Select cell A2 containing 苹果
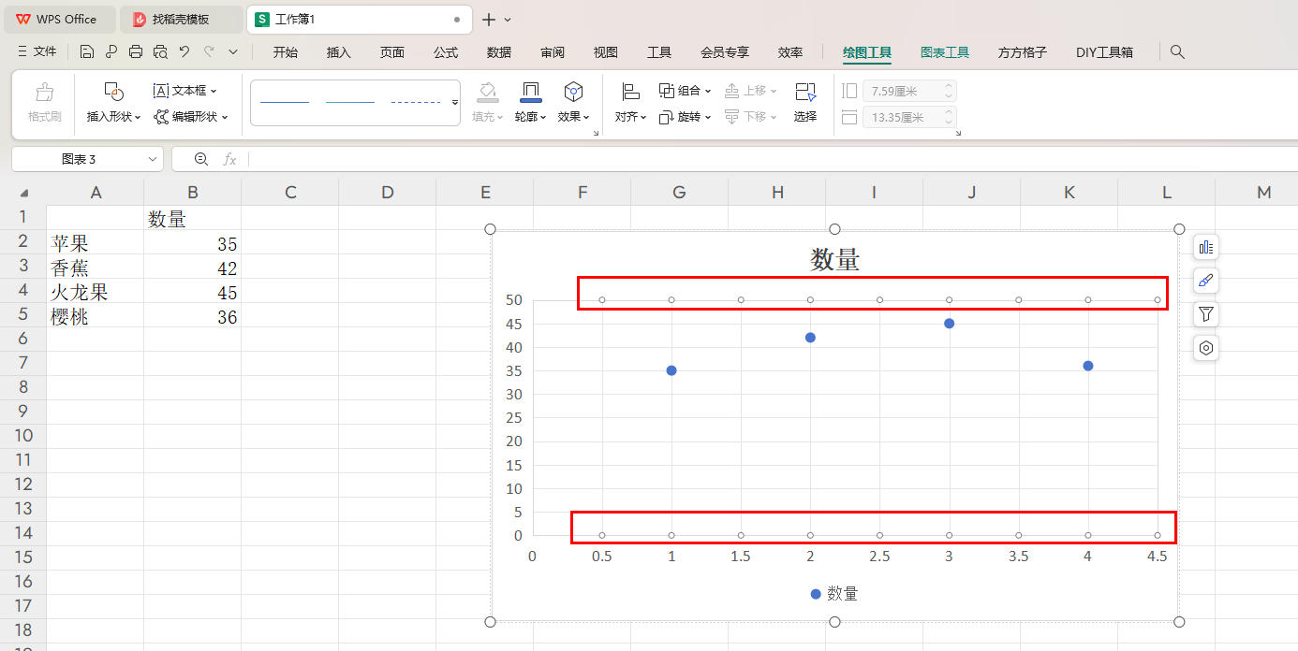 (x=96, y=243)
